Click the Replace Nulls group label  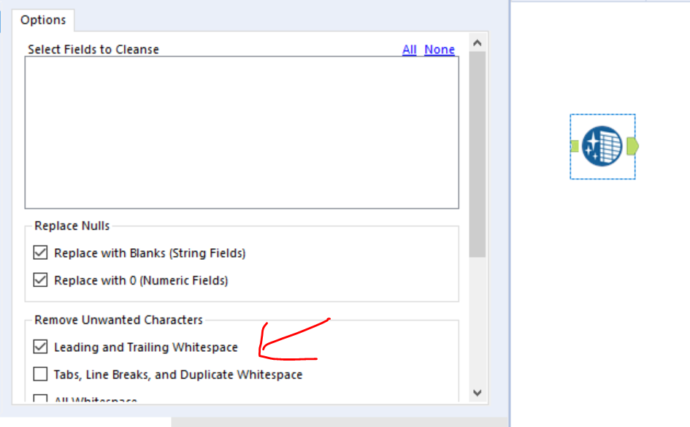(71, 226)
